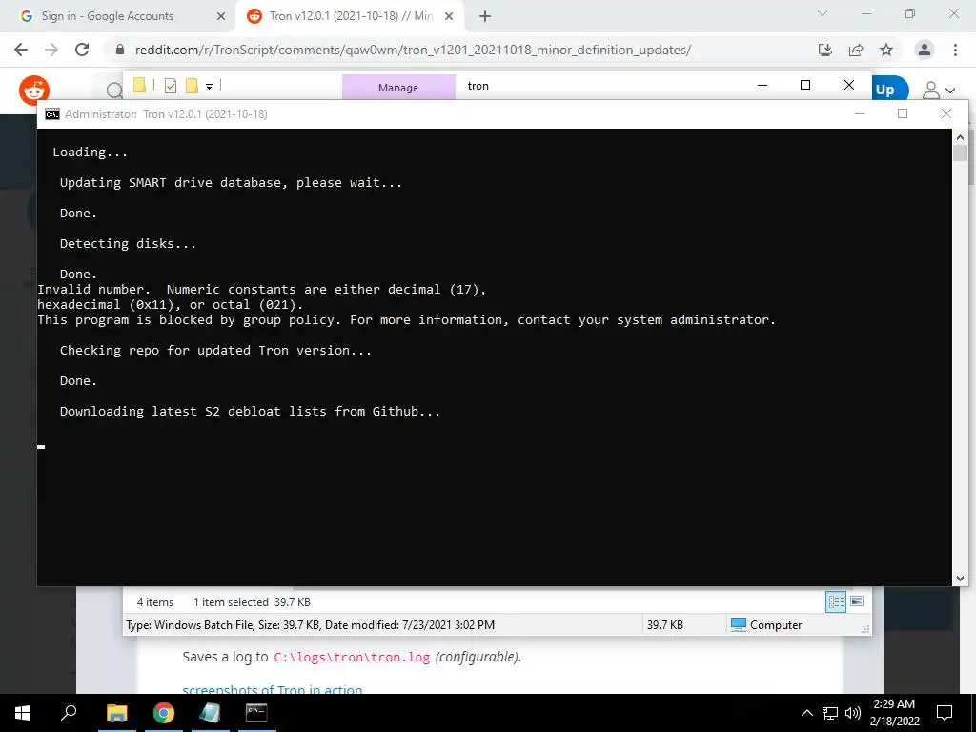
Task: Open volume control tray icon
Action: tap(853, 713)
